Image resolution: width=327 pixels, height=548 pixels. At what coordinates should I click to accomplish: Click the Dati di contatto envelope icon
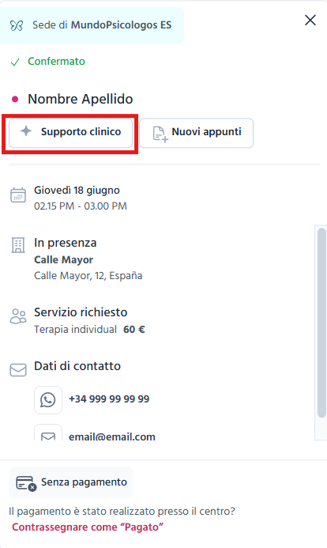tap(18, 370)
